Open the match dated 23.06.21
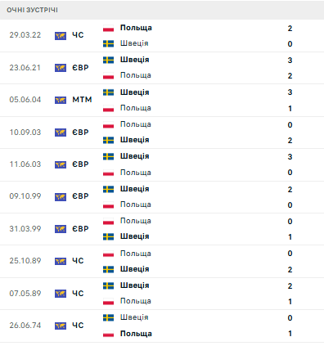 click(x=162, y=68)
